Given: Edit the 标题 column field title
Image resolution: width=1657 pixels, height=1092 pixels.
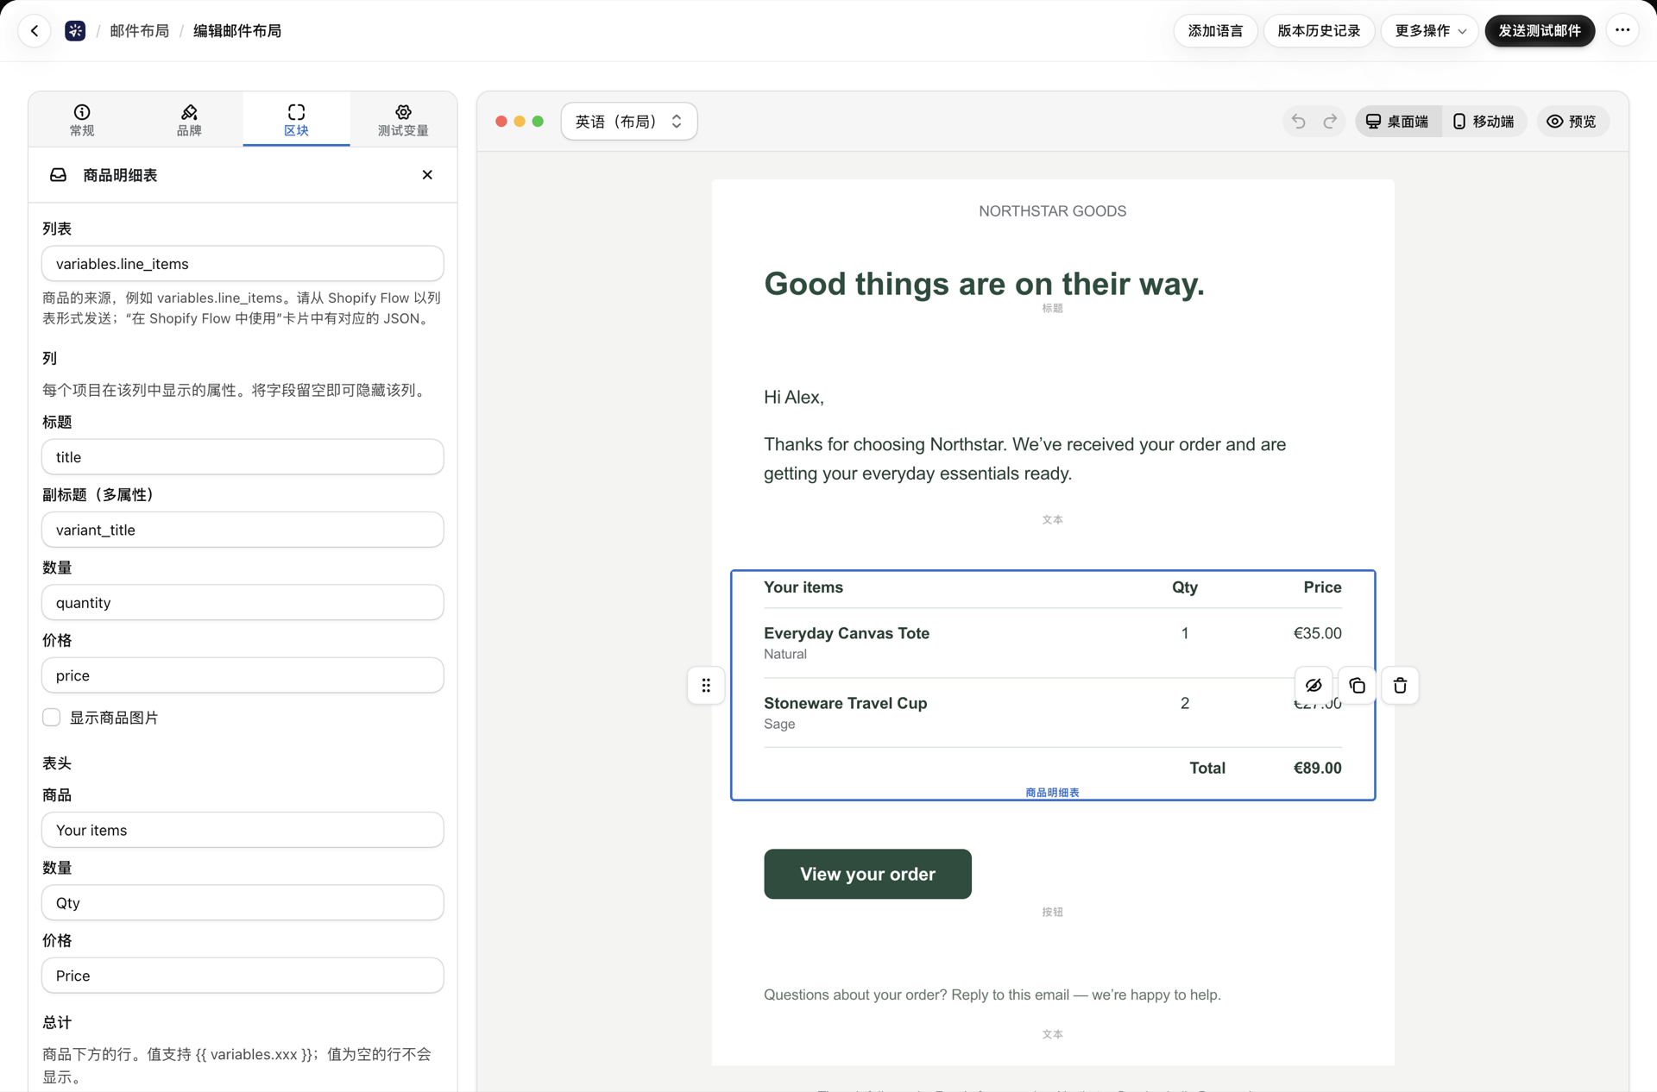Looking at the screenshot, I should [x=243, y=457].
